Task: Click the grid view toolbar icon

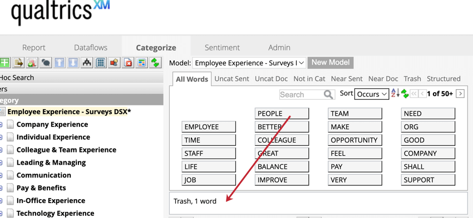Action: point(101,63)
